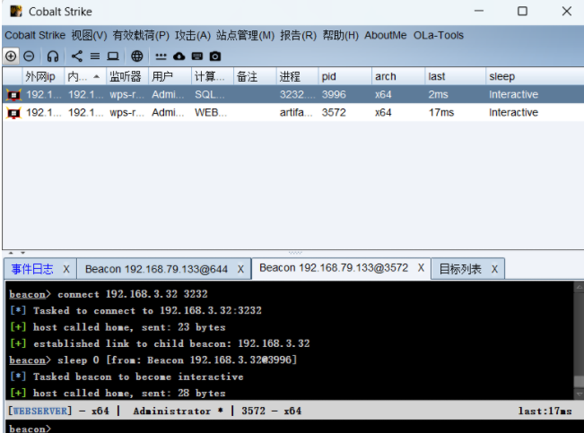Click the Cobalt Strike title bar logo
The height and width of the screenshot is (433, 584).
(x=16, y=11)
